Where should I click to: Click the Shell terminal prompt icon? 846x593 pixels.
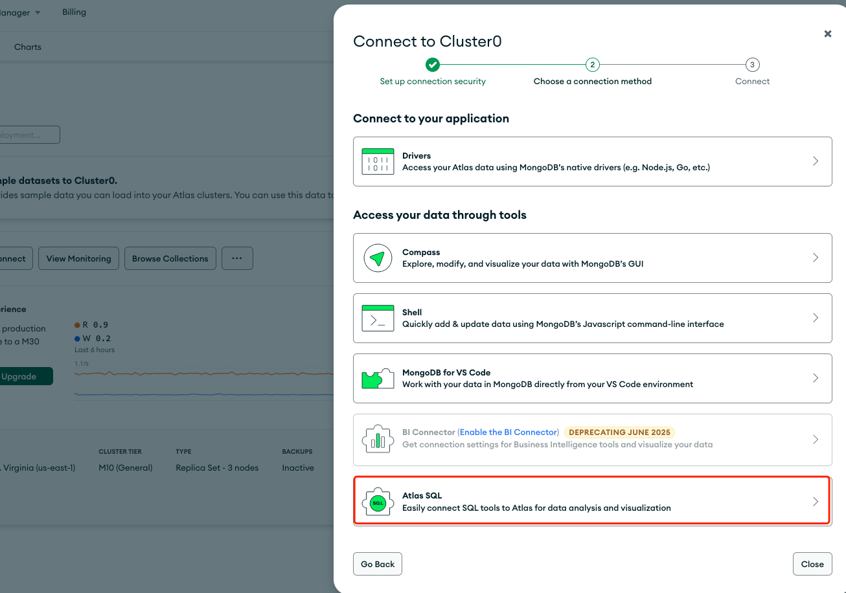point(378,318)
